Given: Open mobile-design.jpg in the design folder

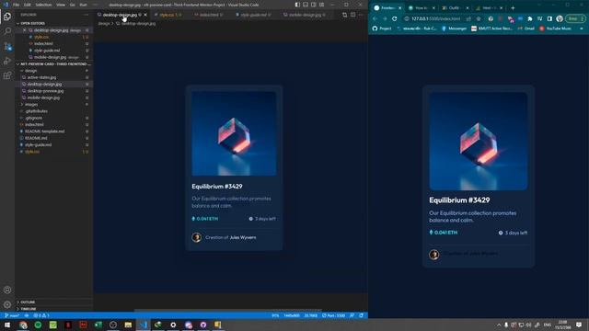Looking at the screenshot, I should click(43, 97).
